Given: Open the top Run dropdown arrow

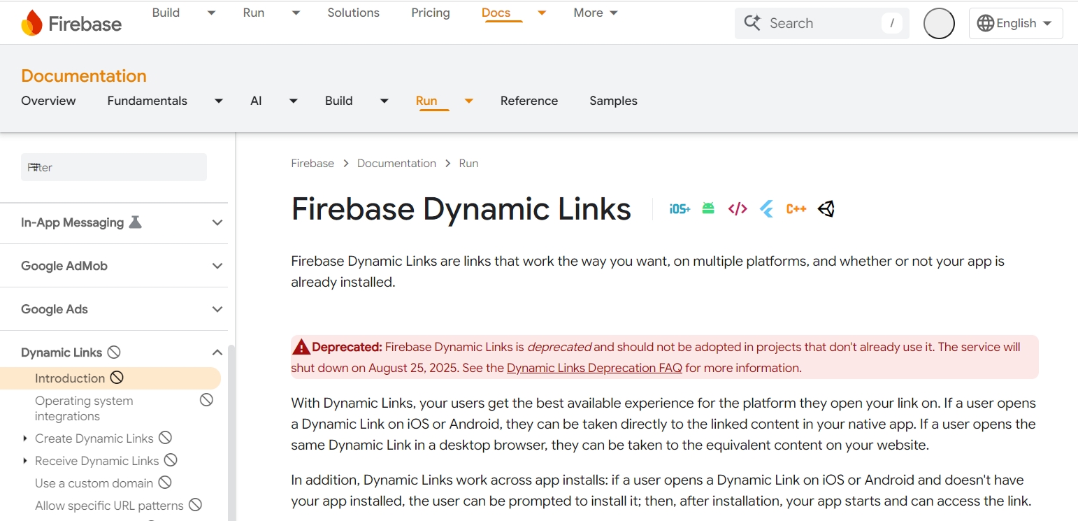Looking at the screenshot, I should click(x=296, y=13).
